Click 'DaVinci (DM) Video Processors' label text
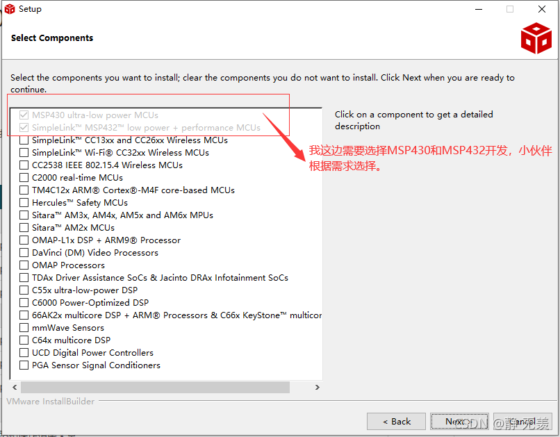The width and height of the screenshot is (560, 437). coord(95,252)
